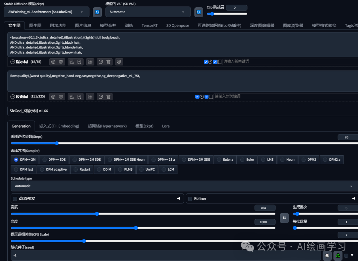This screenshot has width=358, height=261.
Task: Click the globe icon below the prompt box
Action: (53, 62)
